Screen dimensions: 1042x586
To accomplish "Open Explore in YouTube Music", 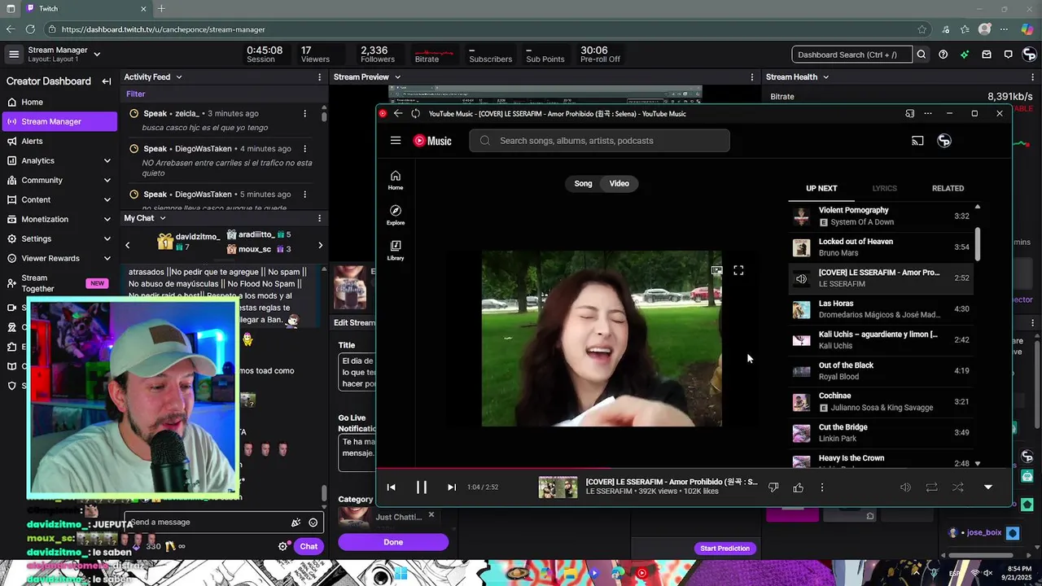I will tap(396, 216).
